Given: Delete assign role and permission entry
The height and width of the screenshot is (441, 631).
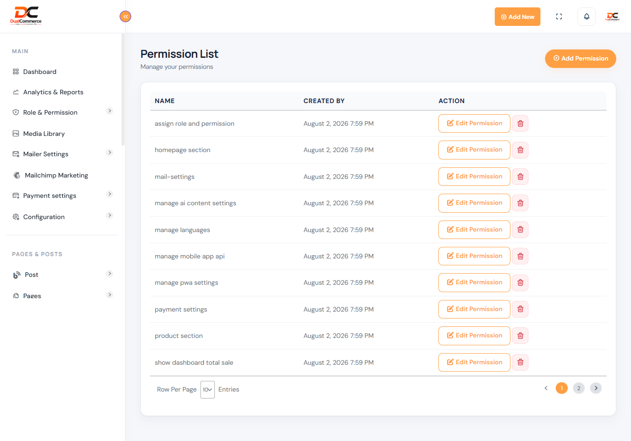Looking at the screenshot, I should point(520,123).
